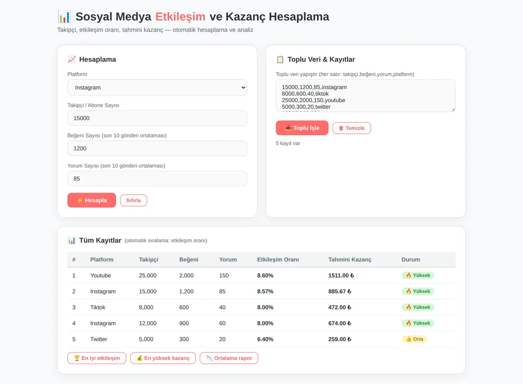Viewport: 523px width, 384px height.
Task: Process bulk data with Toplu İşle
Action: (x=302, y=128)
